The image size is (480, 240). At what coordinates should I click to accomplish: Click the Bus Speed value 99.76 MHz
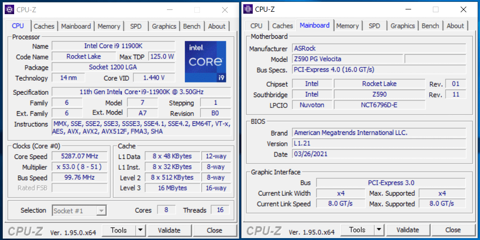[80, 177]
